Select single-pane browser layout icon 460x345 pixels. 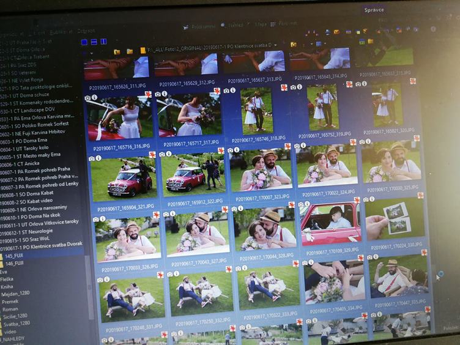(84, 42)
